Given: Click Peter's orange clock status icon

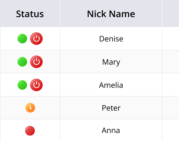Looking at the screenshot, I should 30,108.
